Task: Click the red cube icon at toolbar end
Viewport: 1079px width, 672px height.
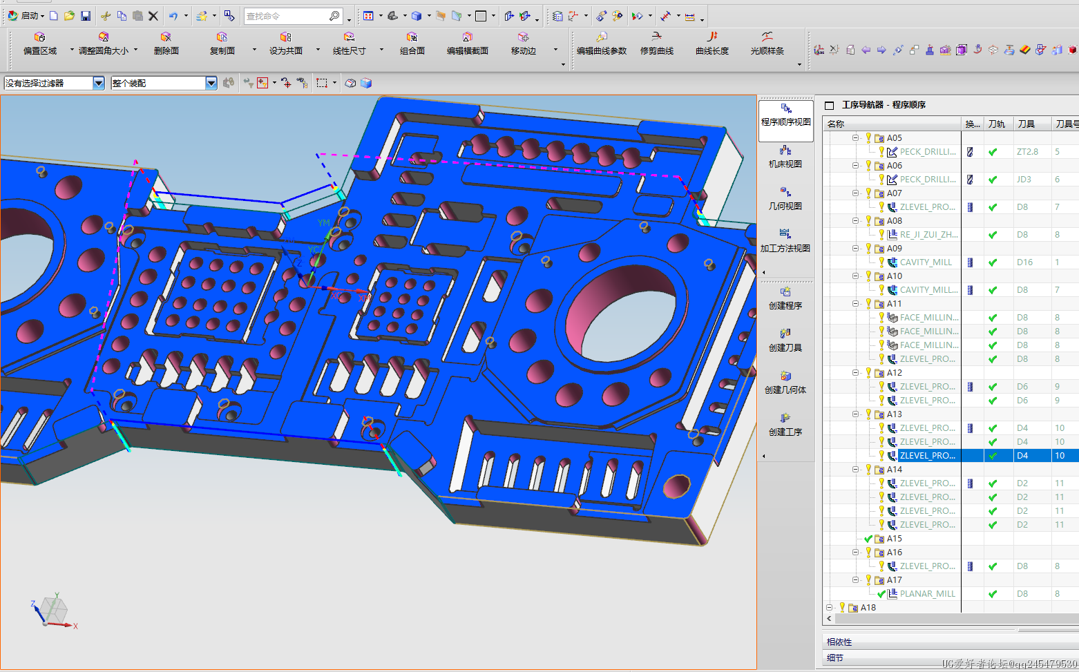Action: pos(1072,50)
